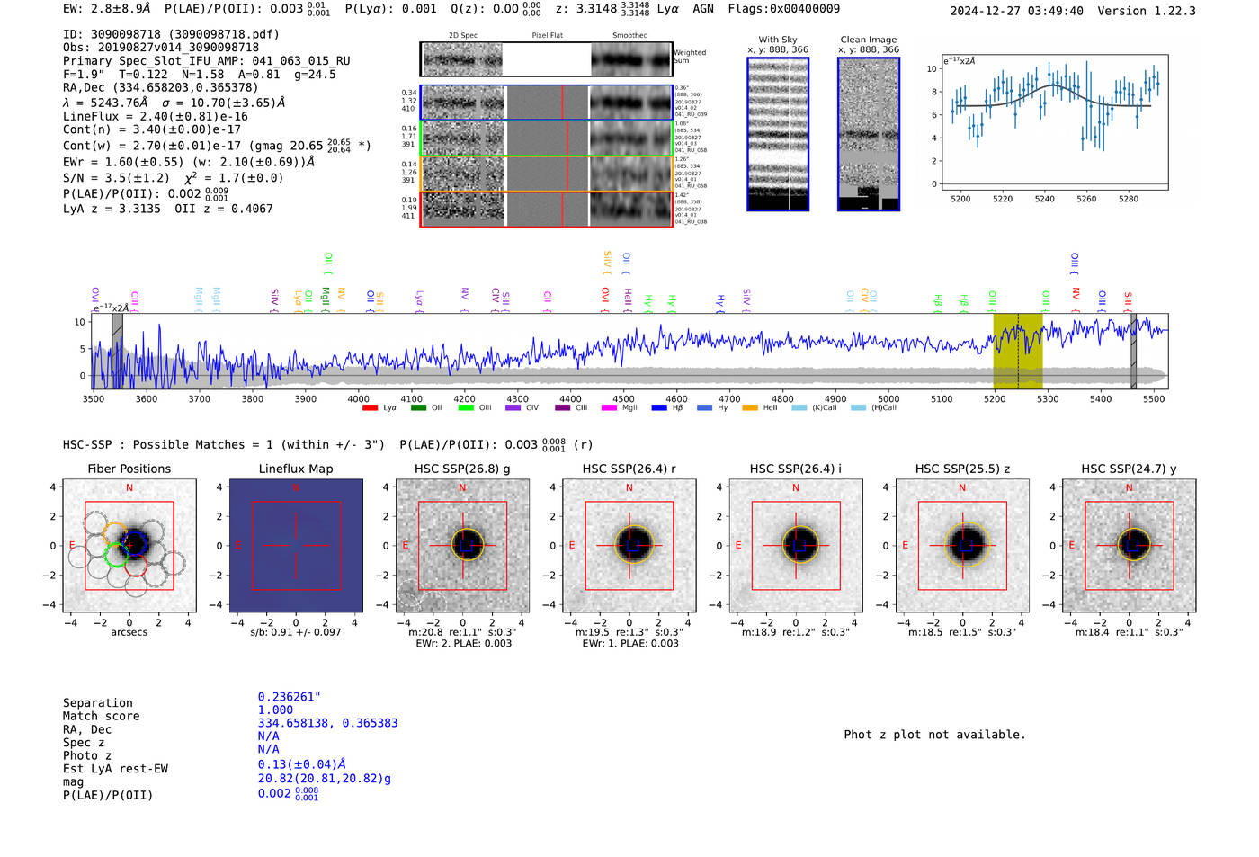
Task: Select the green-bordered 2D spectrum fiber row
Action: click(546, 138)
